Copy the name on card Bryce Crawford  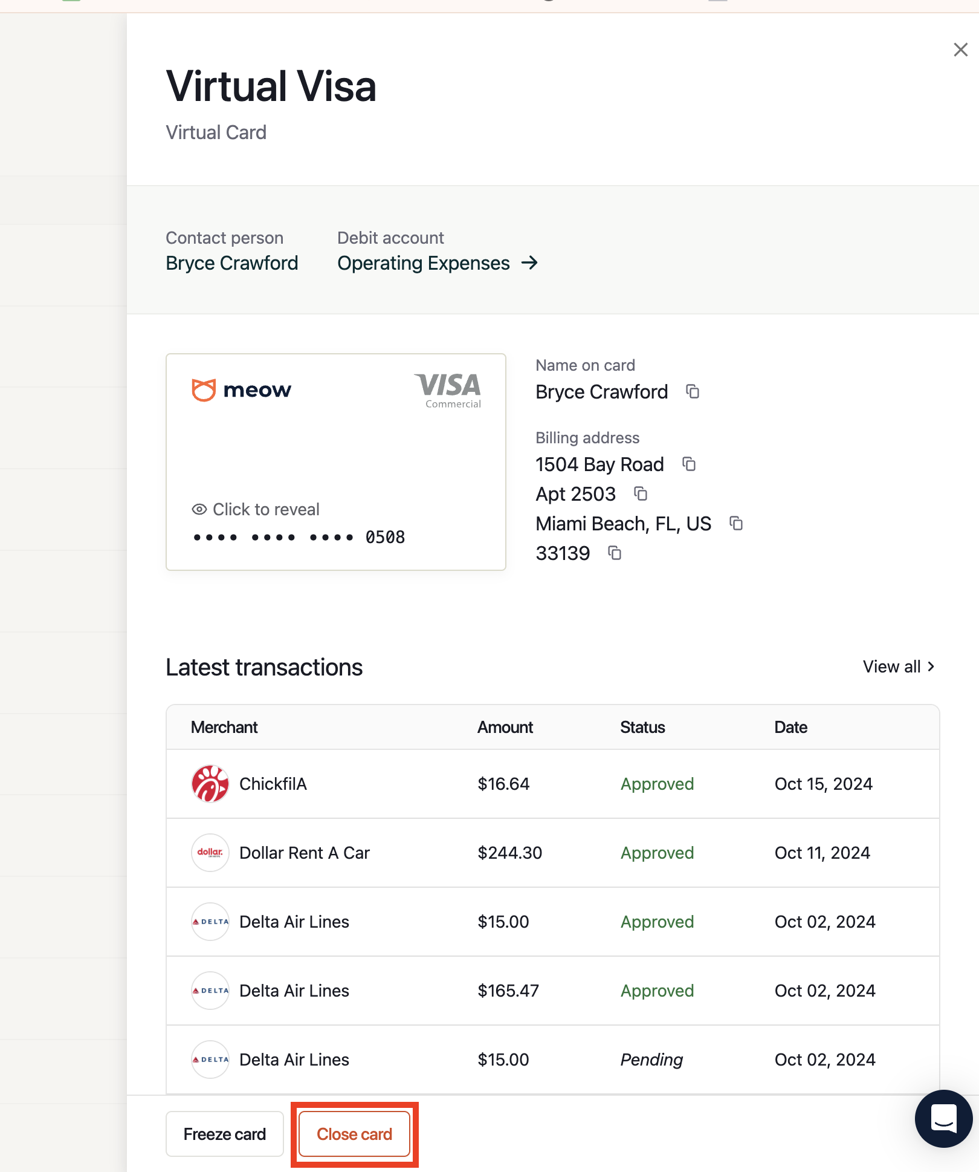click(693, 392)
